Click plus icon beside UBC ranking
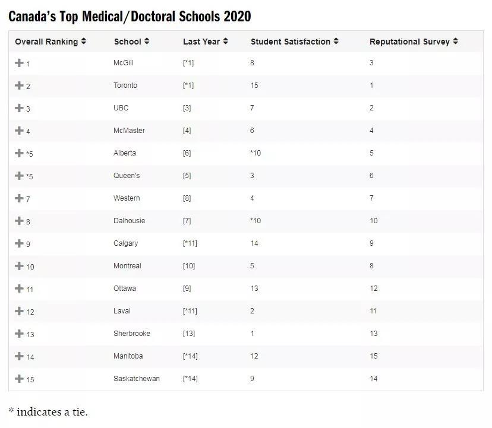 [19, 108]
